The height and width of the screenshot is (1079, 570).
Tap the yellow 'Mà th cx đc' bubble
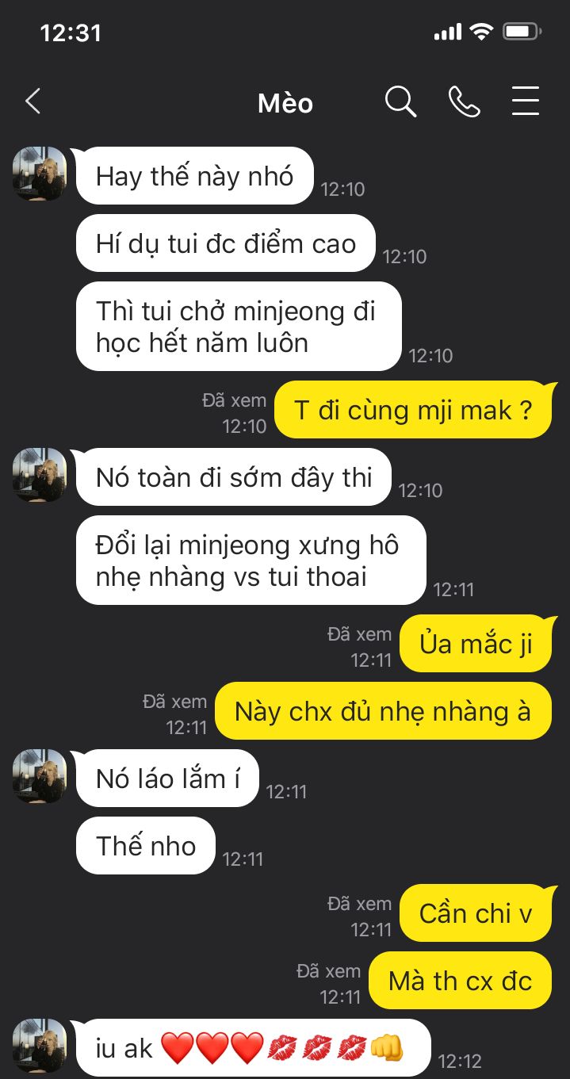coord(460,981)
